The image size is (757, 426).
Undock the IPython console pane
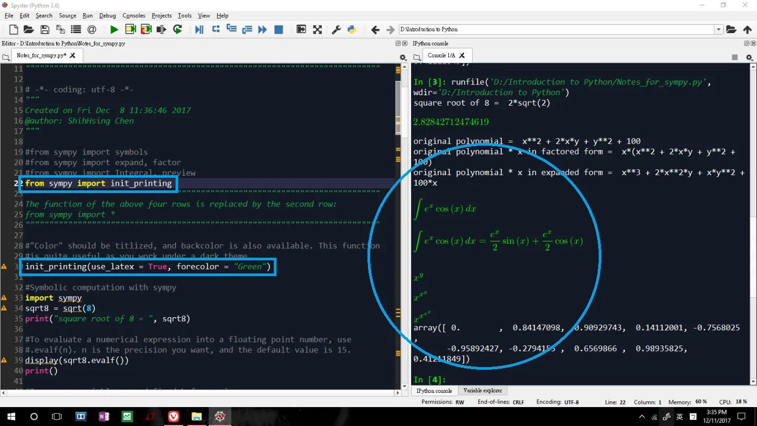coord(746,43)
